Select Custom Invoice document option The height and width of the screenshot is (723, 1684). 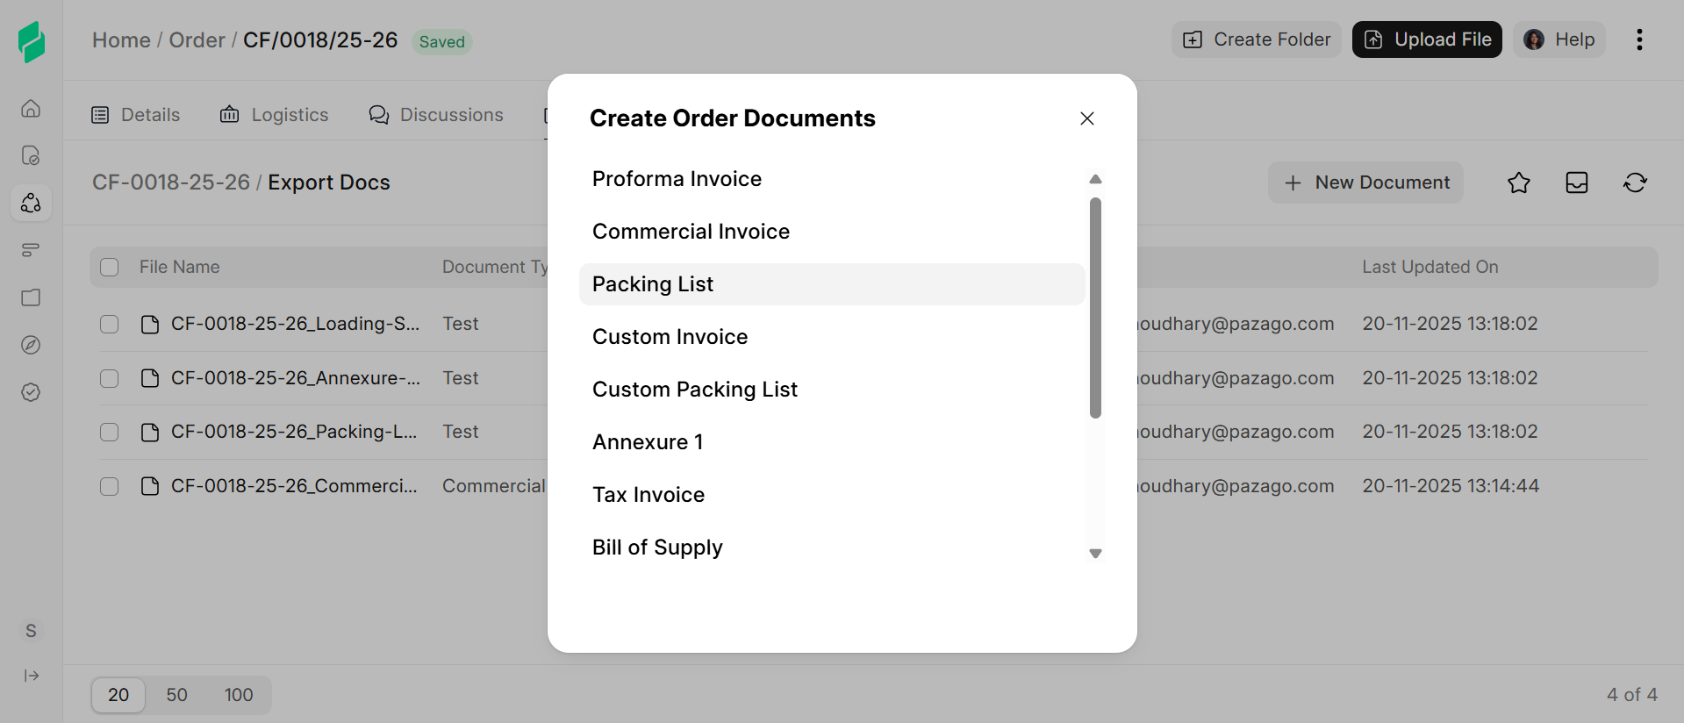tap(832, 337)
